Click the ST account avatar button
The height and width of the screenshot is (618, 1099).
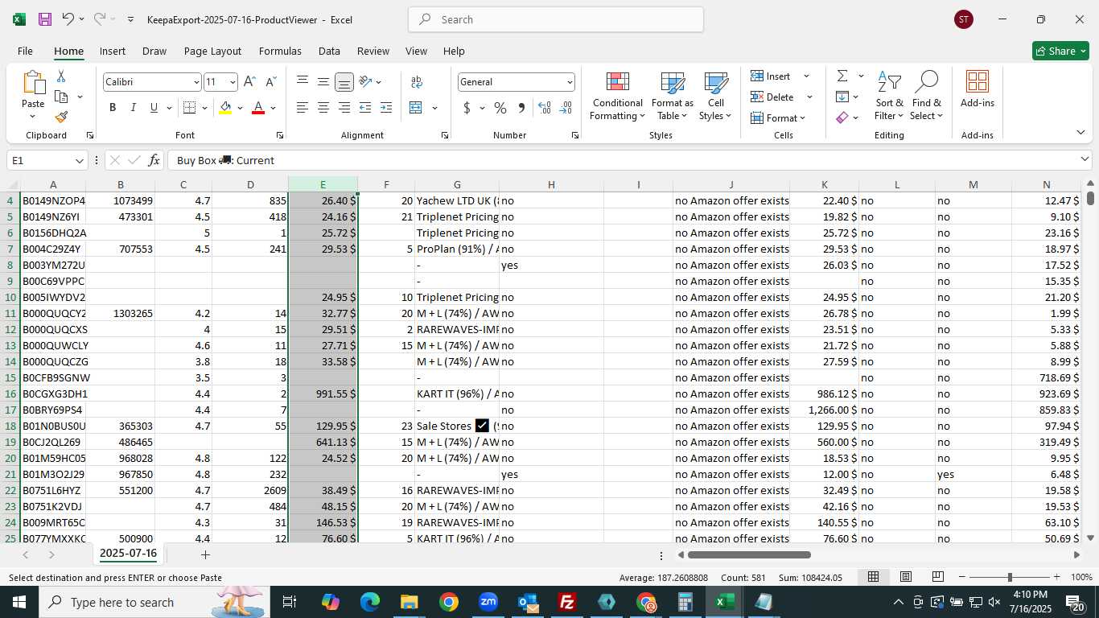(x=964, y=19)
